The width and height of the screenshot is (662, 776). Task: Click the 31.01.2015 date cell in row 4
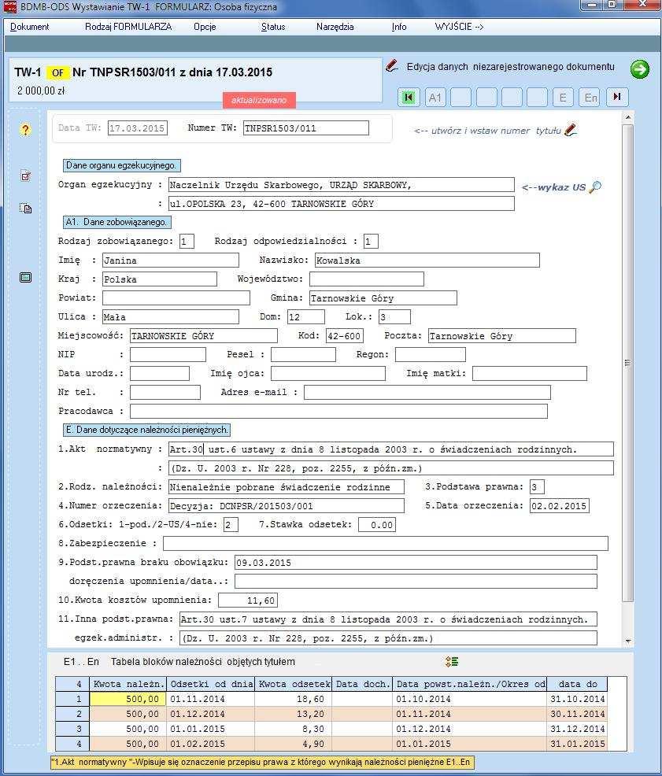point(577,743)
